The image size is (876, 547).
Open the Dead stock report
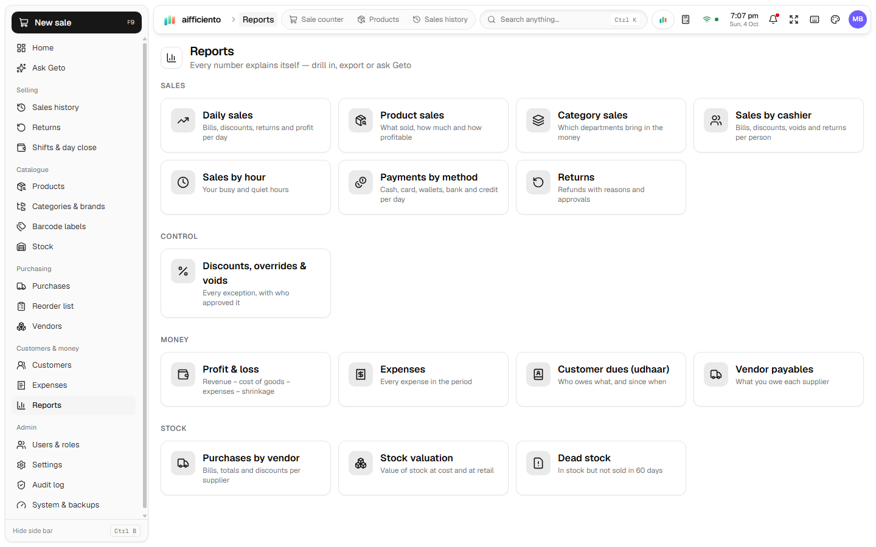[601, 468]
